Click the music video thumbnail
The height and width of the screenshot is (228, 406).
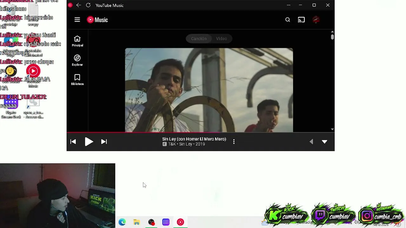[x=209, y=90]
